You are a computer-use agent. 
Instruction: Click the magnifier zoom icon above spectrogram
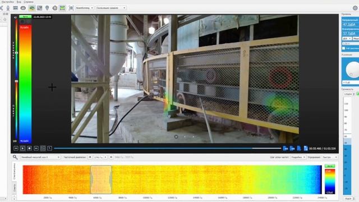coord(15,157)
